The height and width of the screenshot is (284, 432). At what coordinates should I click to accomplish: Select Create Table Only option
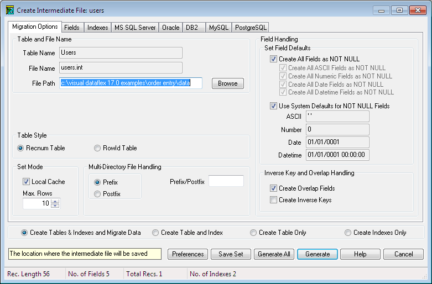(253, 233)
